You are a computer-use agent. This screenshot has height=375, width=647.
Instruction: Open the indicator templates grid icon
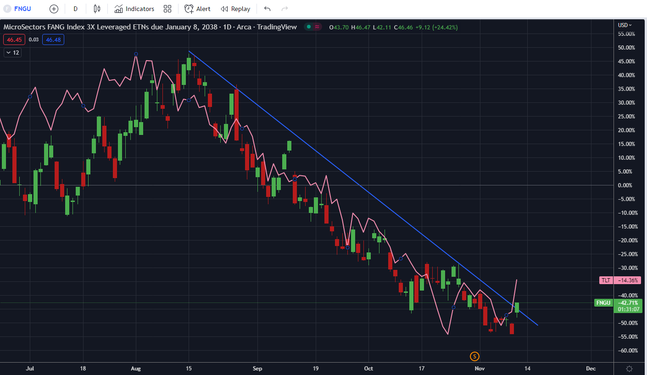[167, 9]
